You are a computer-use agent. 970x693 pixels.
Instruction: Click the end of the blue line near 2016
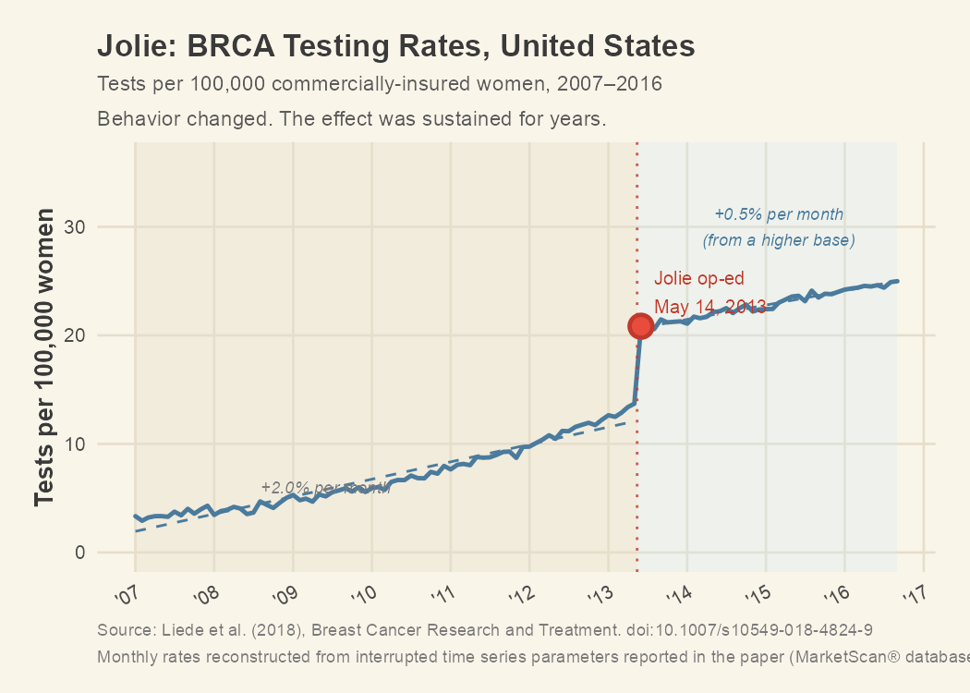pyautogui.click(x=896, y=282)
